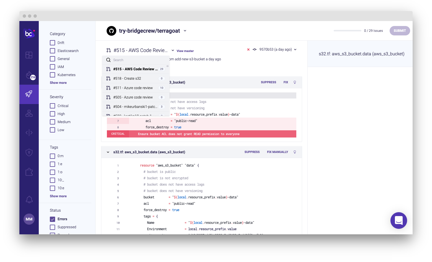Screen dimensions: 432x262
Task: Click the pull request search field
Action: point(136,60)
